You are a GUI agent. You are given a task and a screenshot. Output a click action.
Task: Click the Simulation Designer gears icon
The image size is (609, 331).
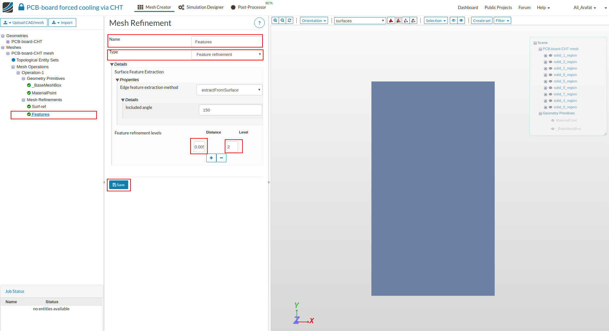(x=181, y=7)
